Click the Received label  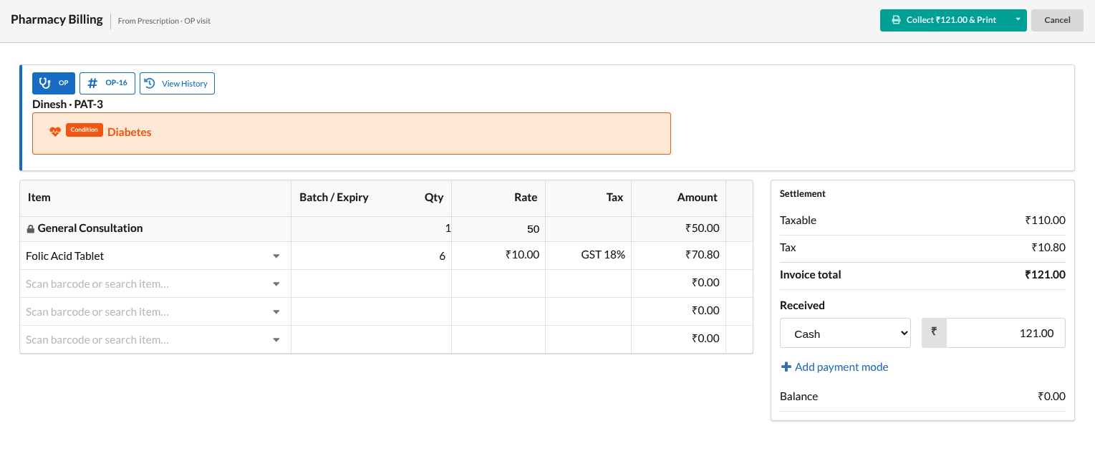[x=802, y=306]
